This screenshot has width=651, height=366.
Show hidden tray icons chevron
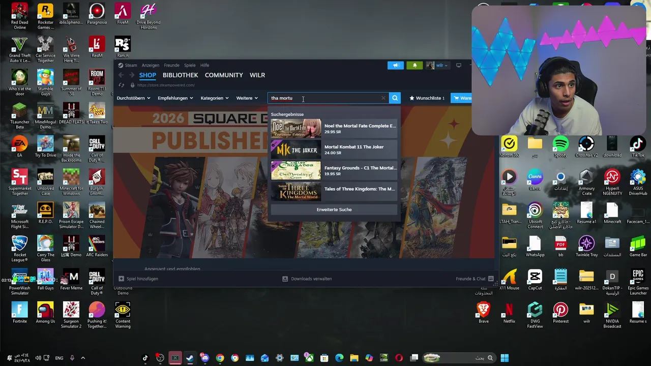pos(83,358)
